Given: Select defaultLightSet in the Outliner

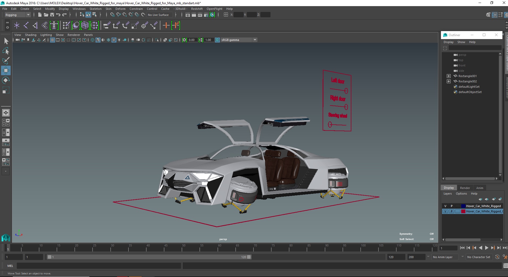Looking at the screenshot, I should coord(469,87).
